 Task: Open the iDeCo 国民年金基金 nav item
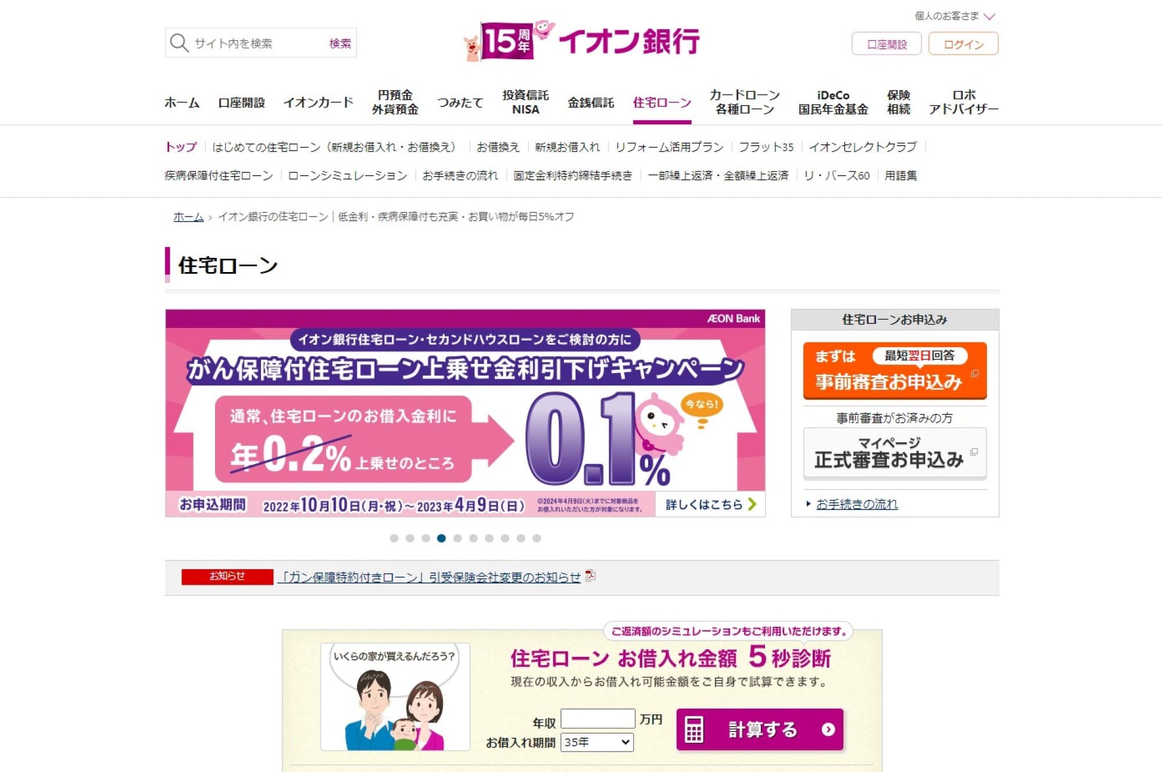833,102
